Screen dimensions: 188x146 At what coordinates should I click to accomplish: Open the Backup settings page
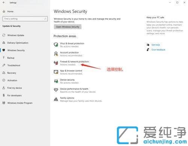coord(11,58)
